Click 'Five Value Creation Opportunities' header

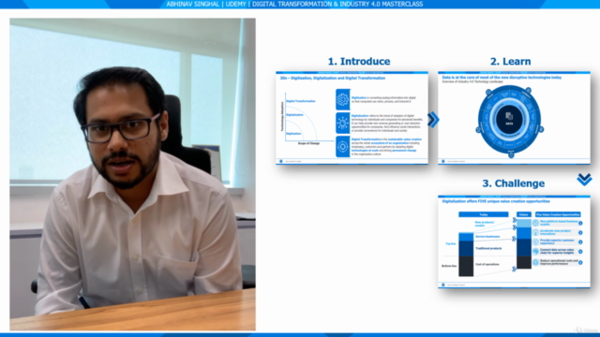[558, 214]
